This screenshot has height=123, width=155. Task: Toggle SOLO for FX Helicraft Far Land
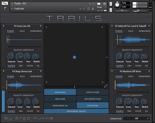(130, 31)
